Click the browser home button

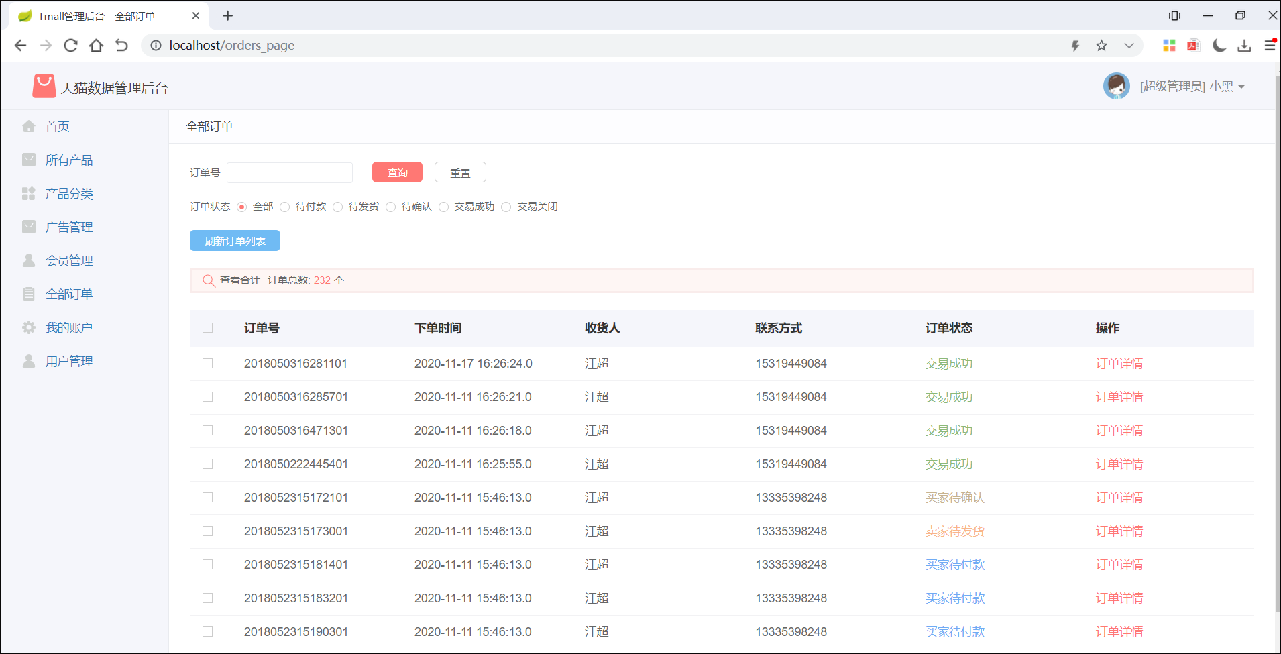pyautogui.click(x=96, y=45)
